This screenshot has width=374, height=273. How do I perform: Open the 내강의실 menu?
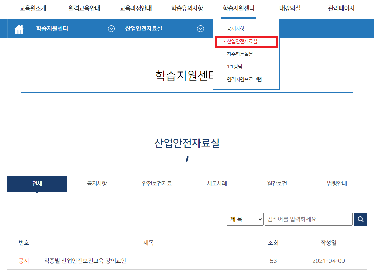pyautogui.click(x=290, y=9)
